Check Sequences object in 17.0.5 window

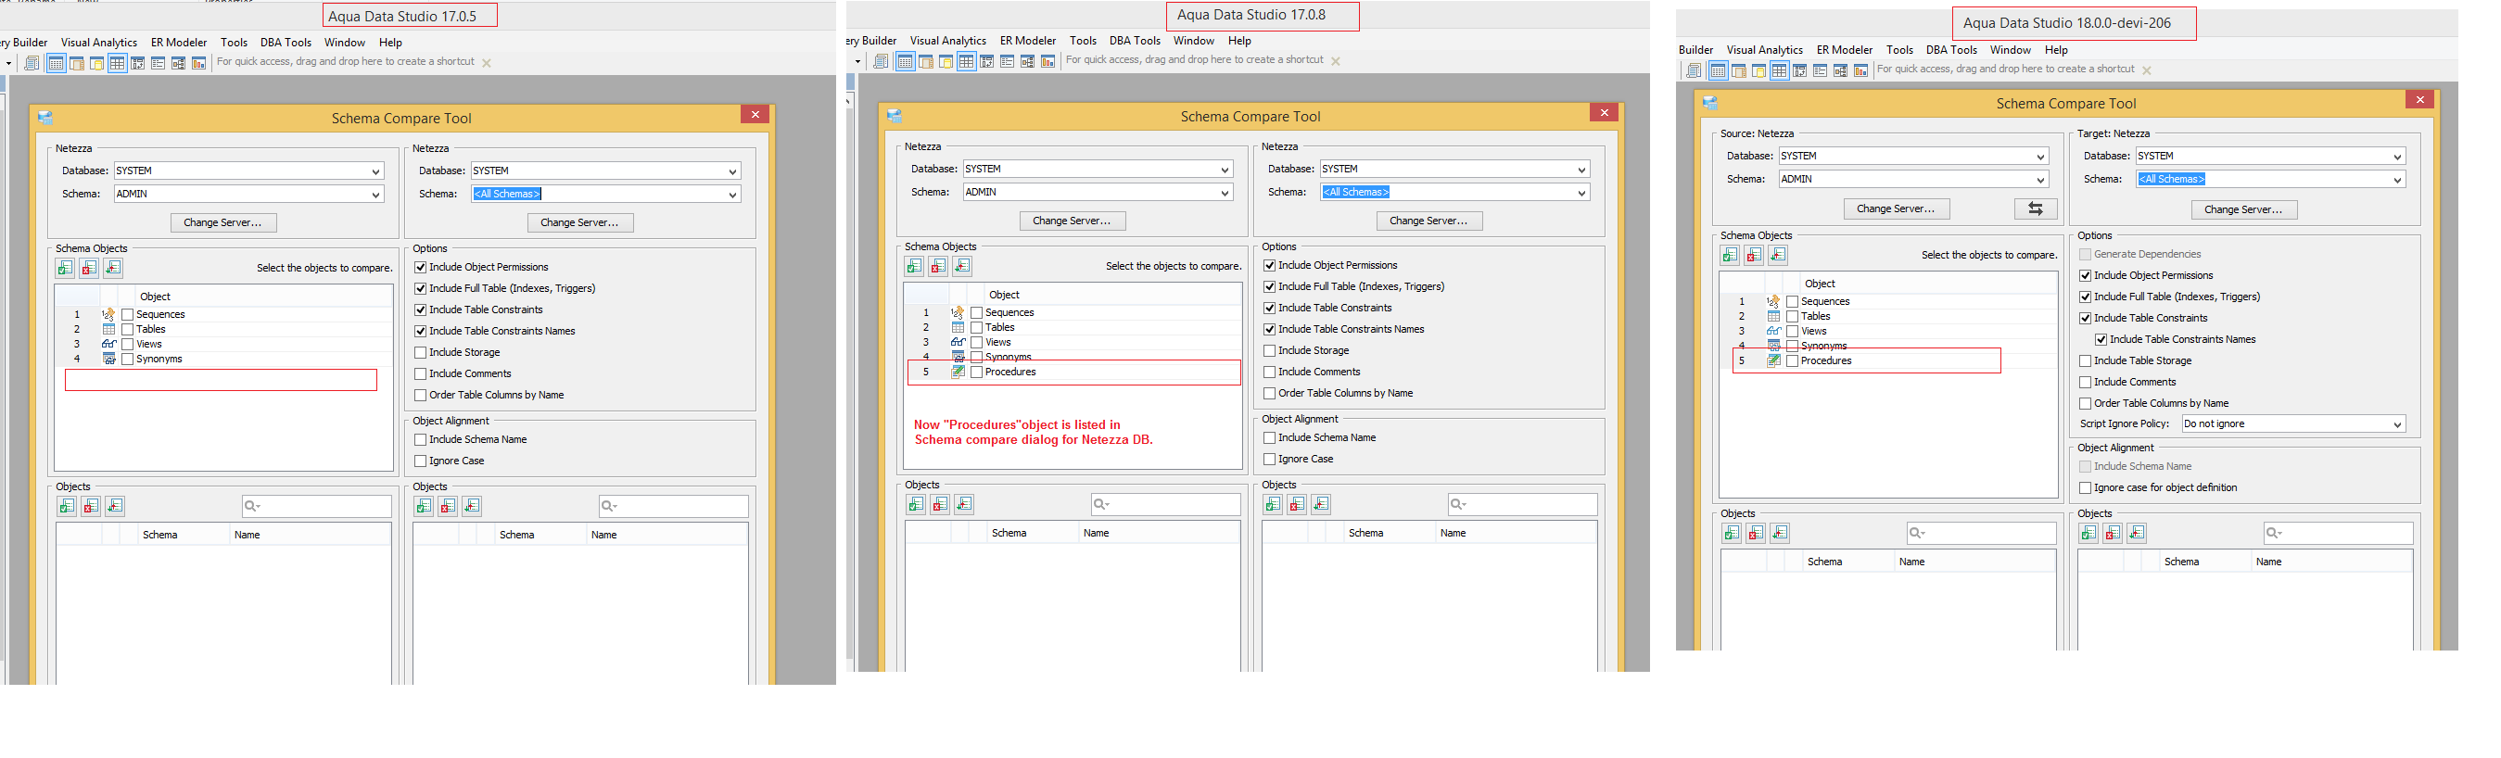coord(127,314)
